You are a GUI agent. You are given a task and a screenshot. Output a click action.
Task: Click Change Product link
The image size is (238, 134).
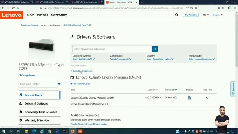[x=28, y=75]
